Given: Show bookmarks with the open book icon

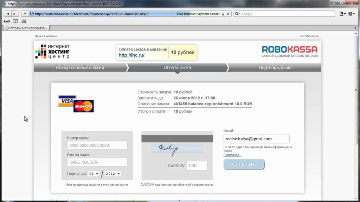Looking at the screenshot, I should point(15,21).
